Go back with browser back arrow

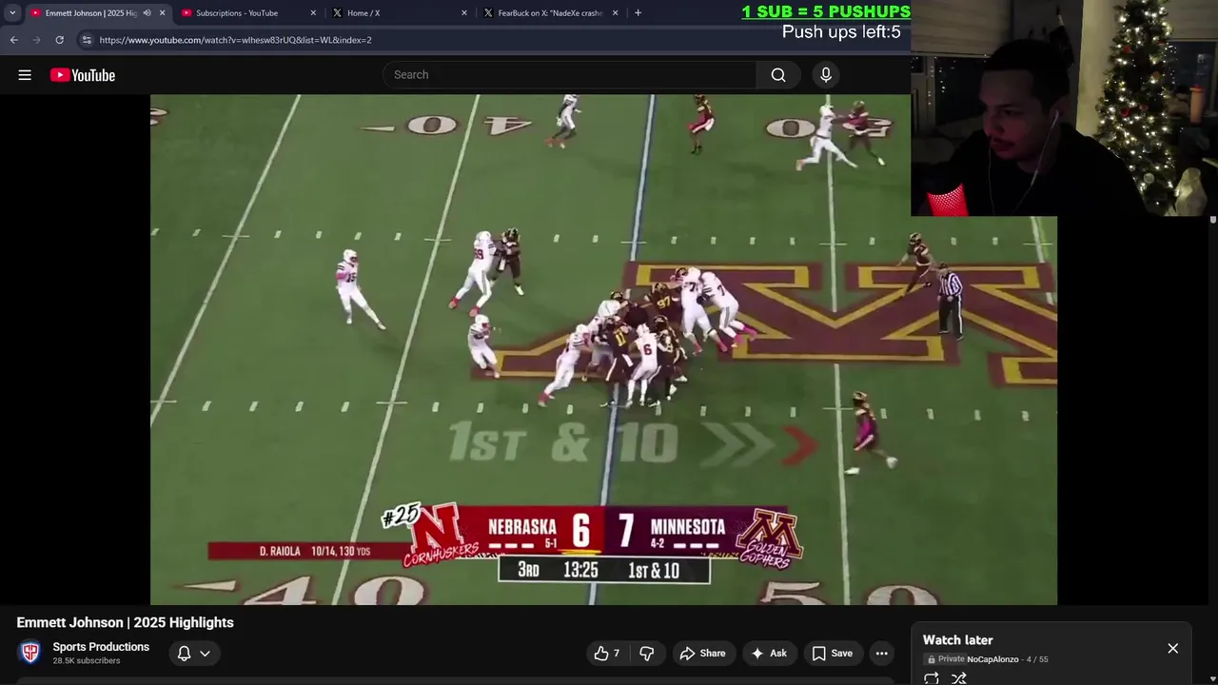coord(13,40)
